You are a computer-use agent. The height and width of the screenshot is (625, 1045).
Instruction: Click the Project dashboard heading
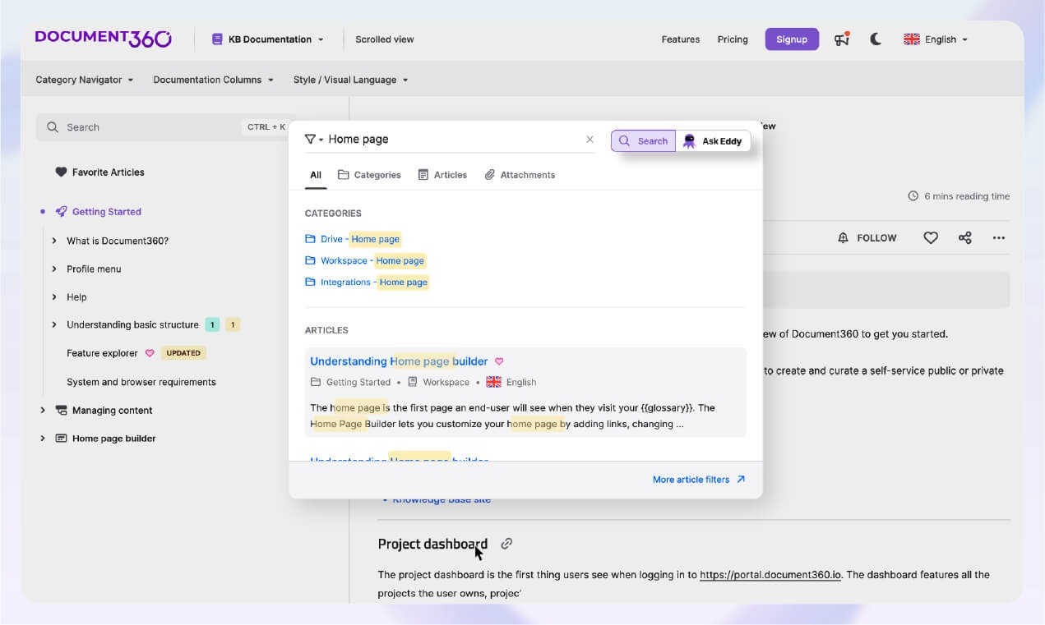coord(432,544)
